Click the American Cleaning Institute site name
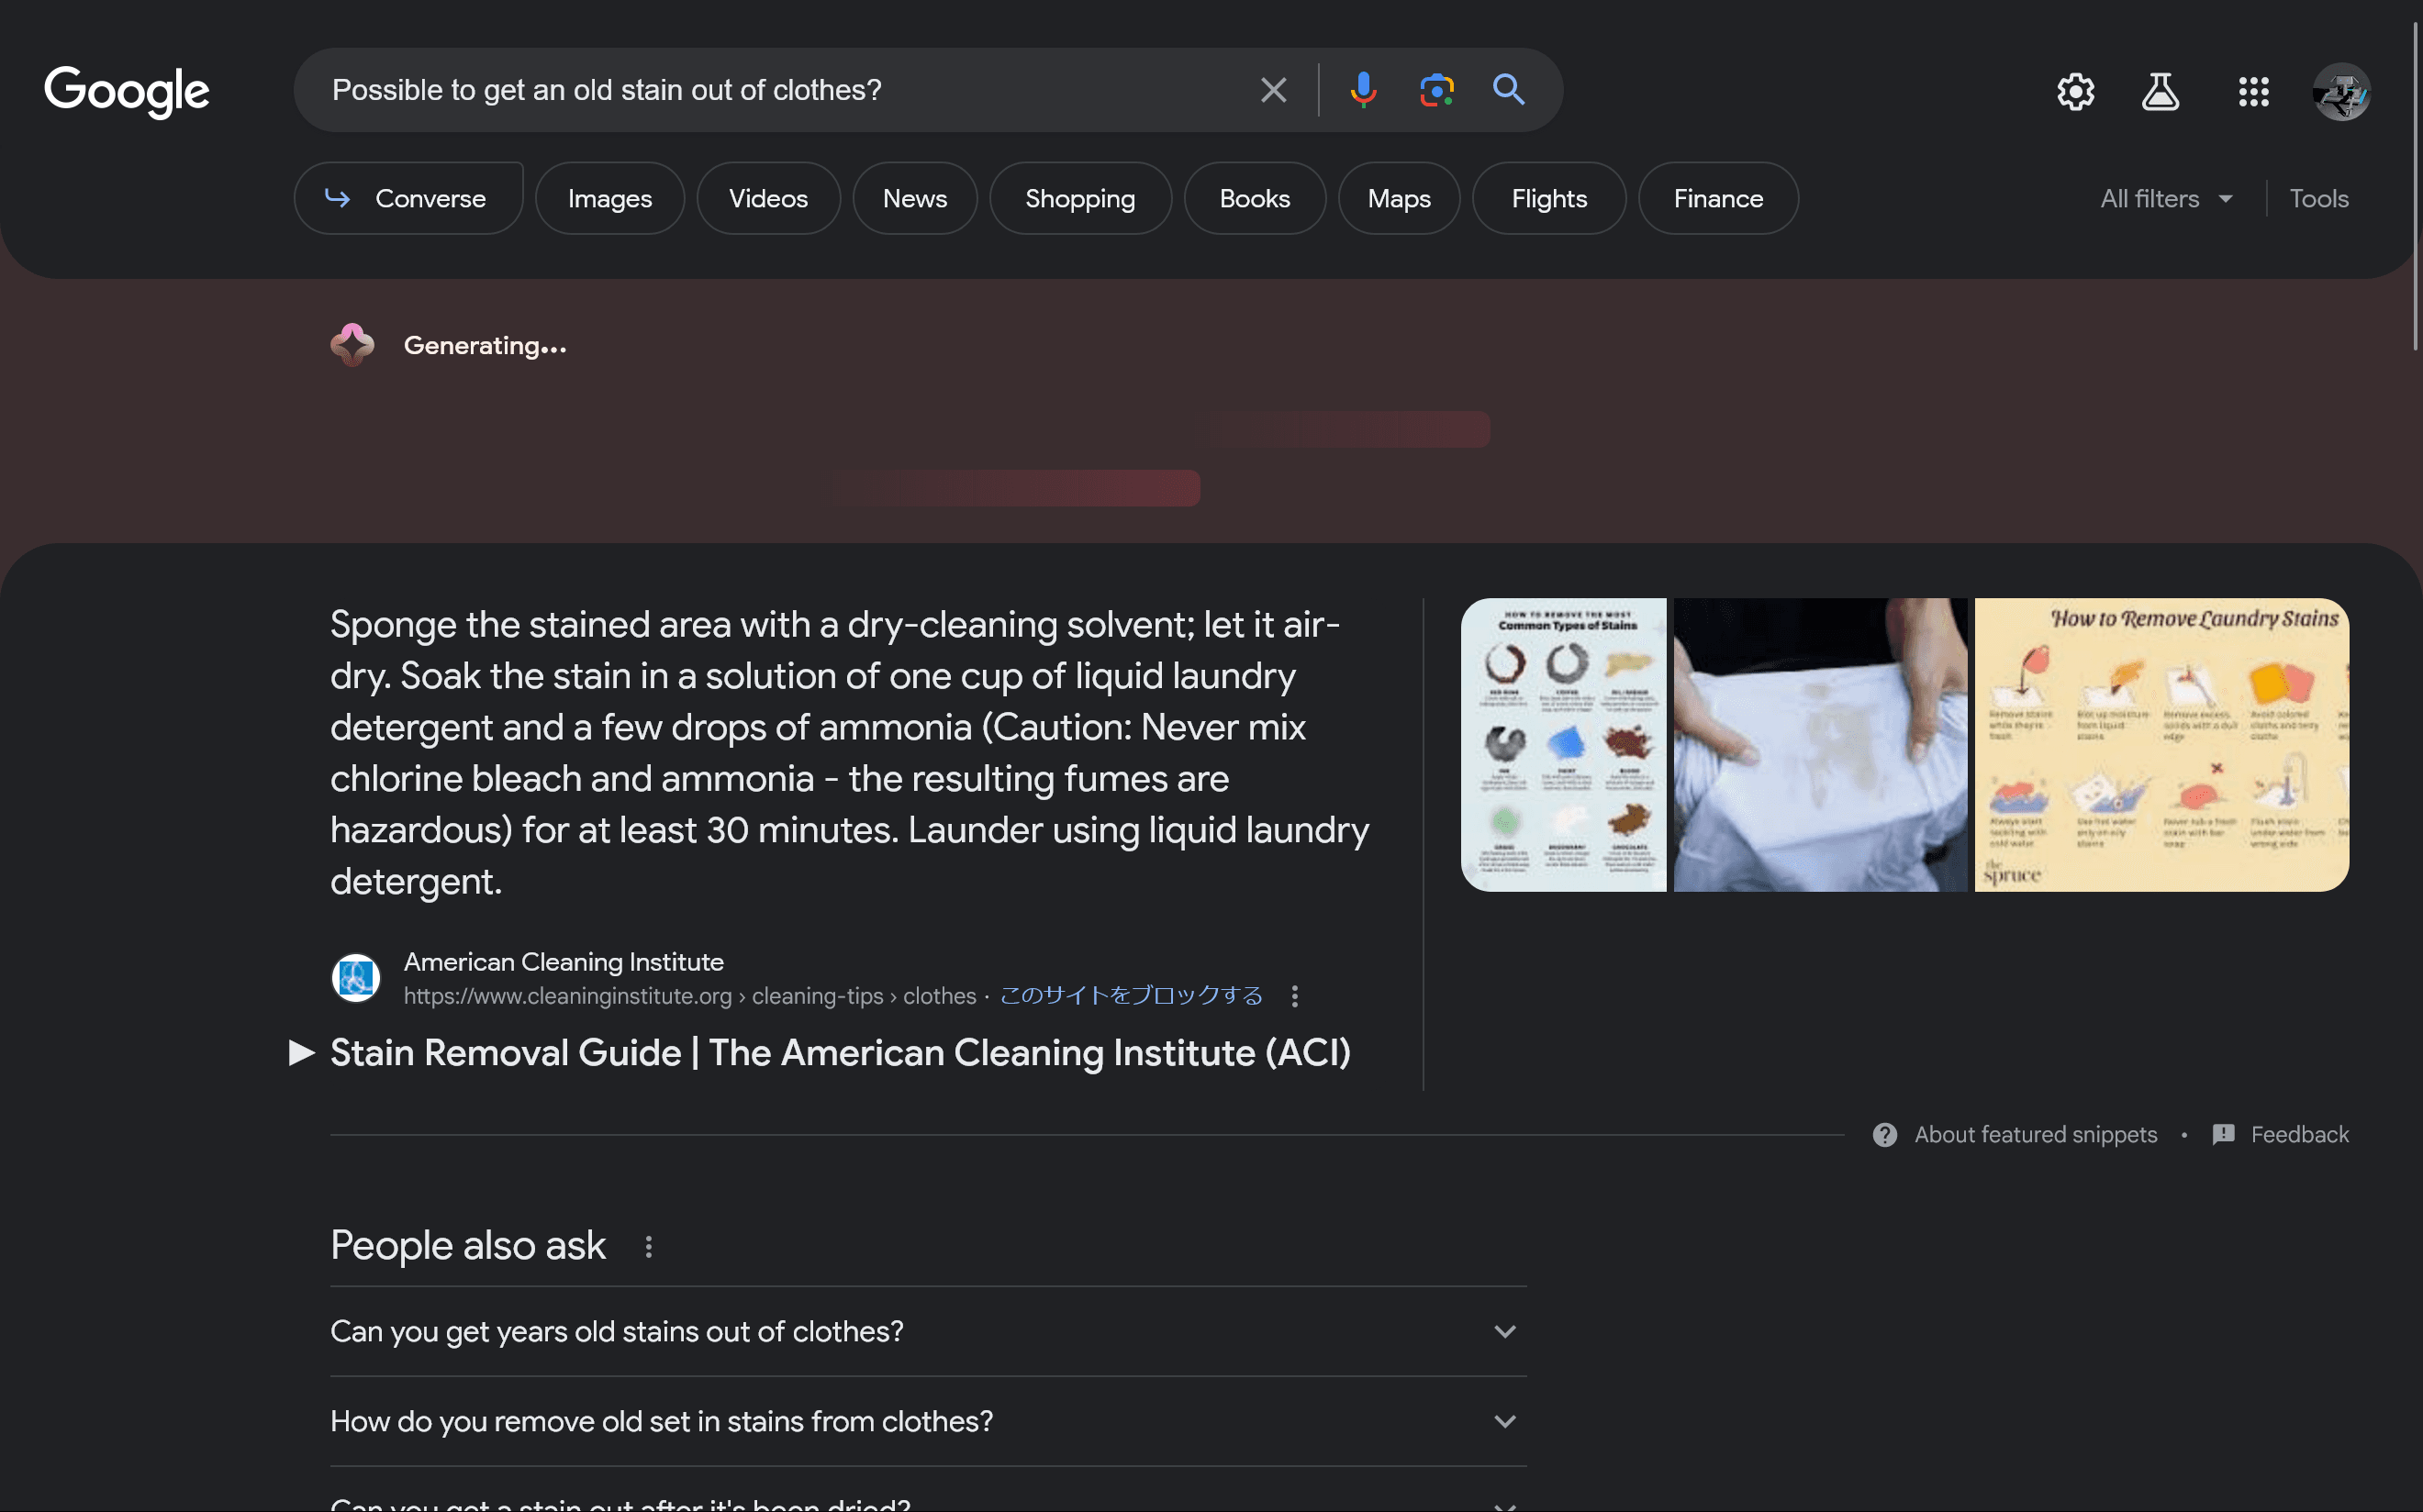The image size is (2423, 1512). [x=564, y=961]
